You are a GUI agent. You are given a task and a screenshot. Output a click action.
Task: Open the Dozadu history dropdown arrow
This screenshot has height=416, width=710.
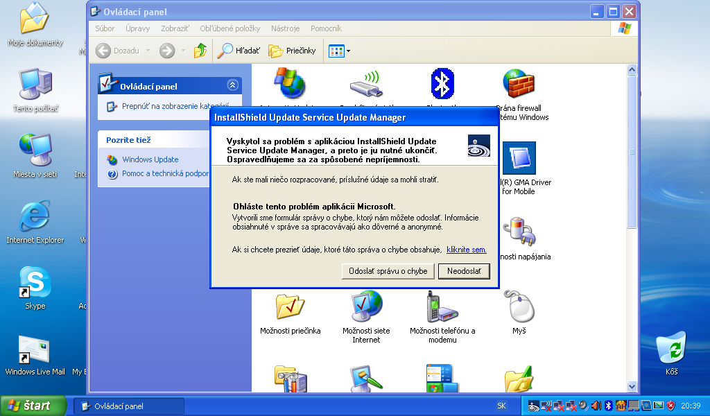coord(148,51)
